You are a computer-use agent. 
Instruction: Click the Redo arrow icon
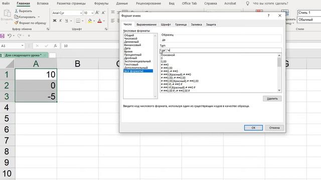[19, 35]
